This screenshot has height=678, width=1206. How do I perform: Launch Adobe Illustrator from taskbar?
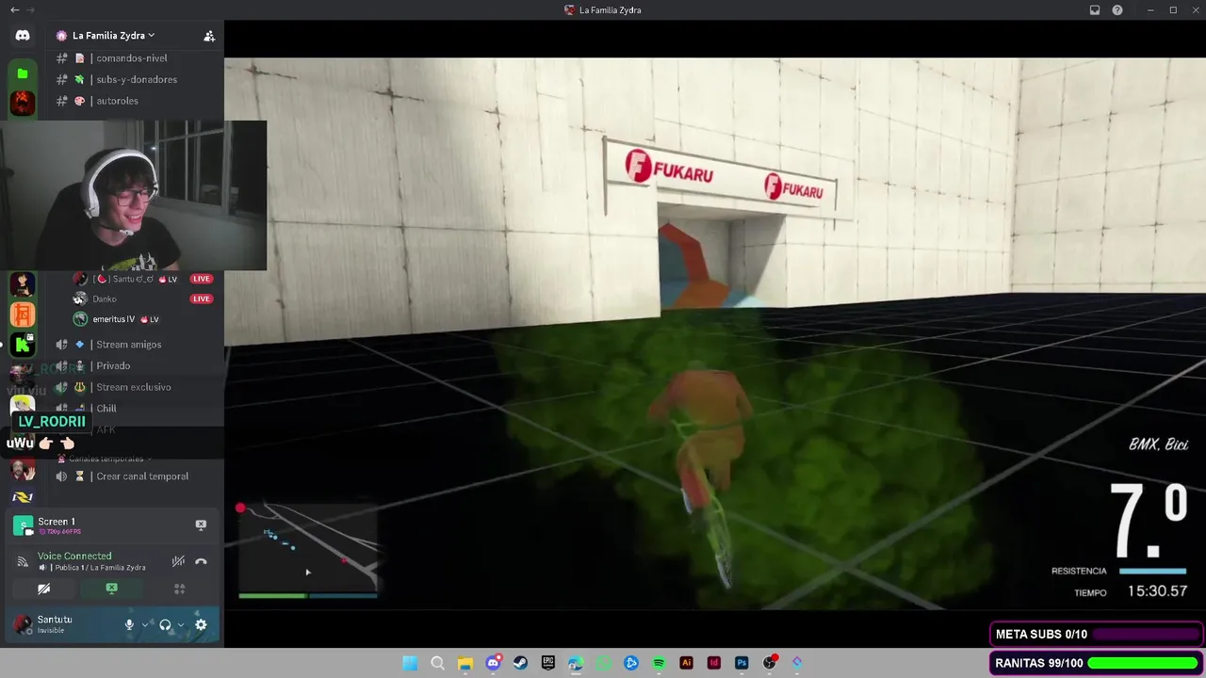click(x=686, y=663)
